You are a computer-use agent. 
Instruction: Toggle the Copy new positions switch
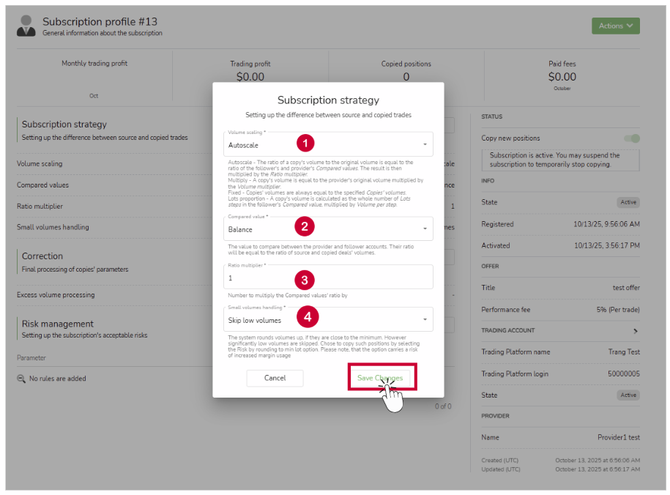coord(630,138)
